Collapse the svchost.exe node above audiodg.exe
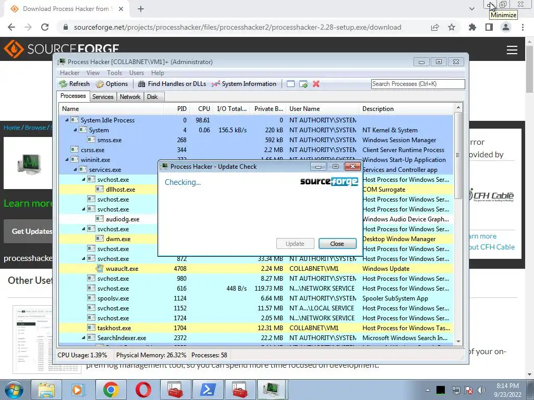This screenshot has width=534, height=400. click(x=83, y=209)
